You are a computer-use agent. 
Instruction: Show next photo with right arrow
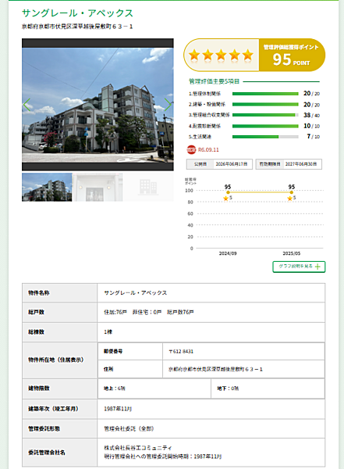[168, 105]
